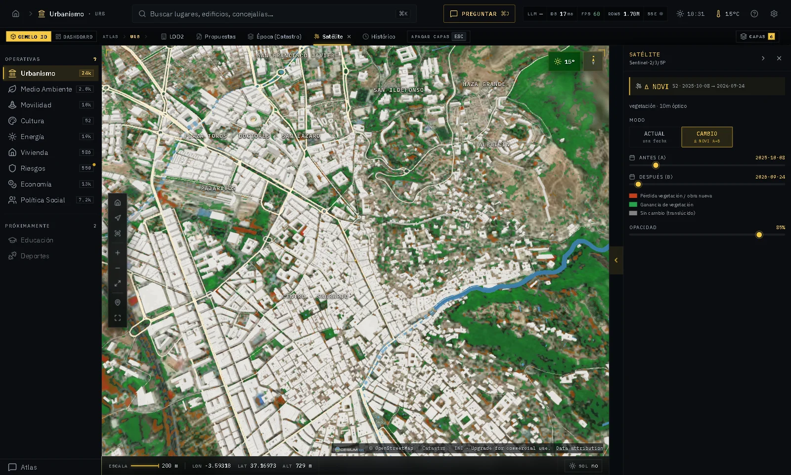Open Medio Ambiente section

pos(50,89)
